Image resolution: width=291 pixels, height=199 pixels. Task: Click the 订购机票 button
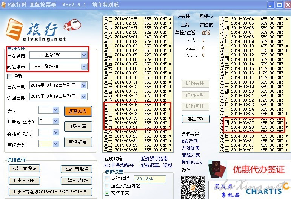(x=78, y=126)
